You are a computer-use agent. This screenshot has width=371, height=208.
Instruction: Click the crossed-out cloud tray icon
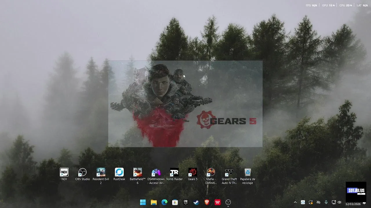click(318, 202)
